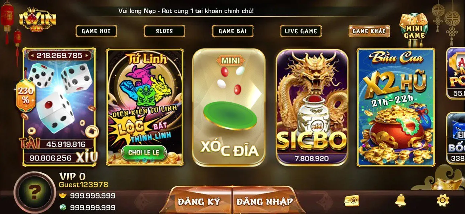Open the notification bell icon
Viewport: 465px width, 214px height.
pos(400,200)
